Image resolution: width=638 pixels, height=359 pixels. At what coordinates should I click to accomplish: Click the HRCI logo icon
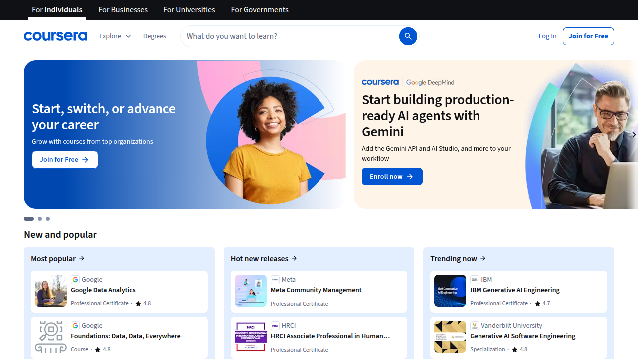pyautogui.click(x=275, y=326)
